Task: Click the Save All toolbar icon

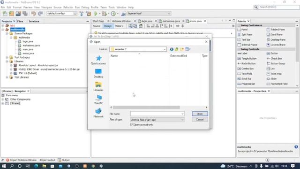Action: click(x=25, y=14)
